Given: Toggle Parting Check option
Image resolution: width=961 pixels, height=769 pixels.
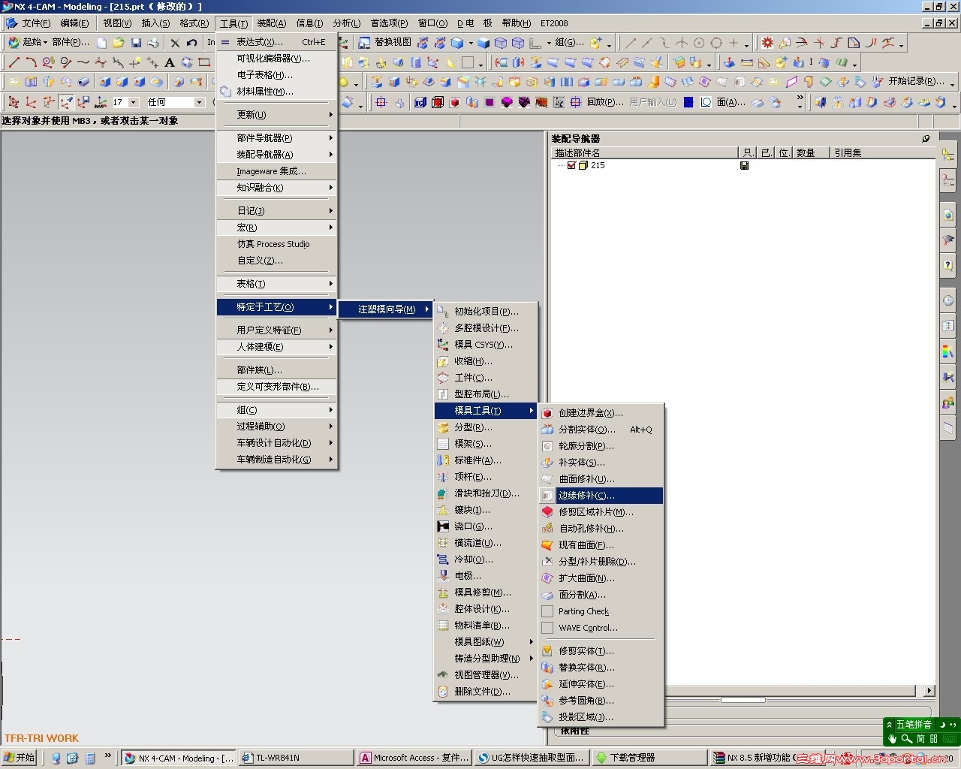Looking at the screenshot, I should click(x=583, y=611).
